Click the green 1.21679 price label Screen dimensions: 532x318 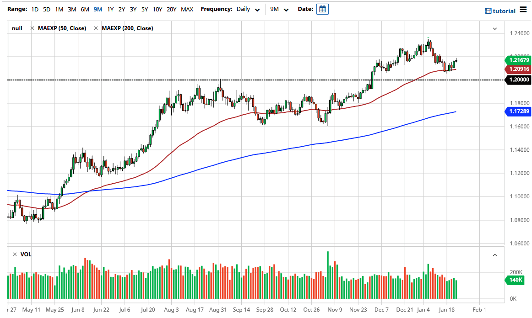pos(518,60)
